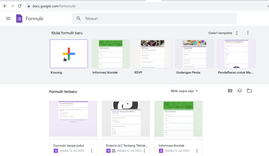Select the Undangan Pesta template
269x156 pixels.
point(194,54)
